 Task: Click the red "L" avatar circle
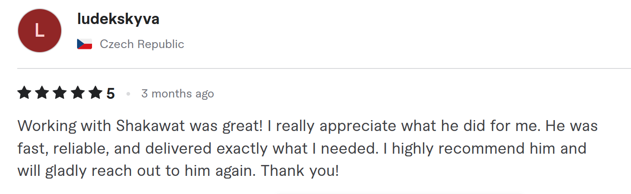[39, 31]
